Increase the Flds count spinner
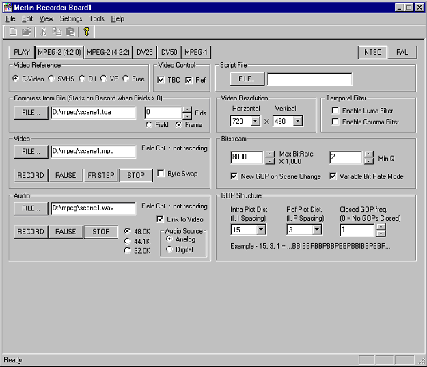The height and width of the screenshot is (367, 427). tap(187, 109)
